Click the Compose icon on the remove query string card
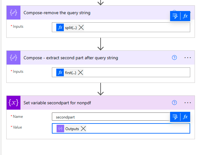The width and height of the screenshot is (199, 155). point(14,13)
